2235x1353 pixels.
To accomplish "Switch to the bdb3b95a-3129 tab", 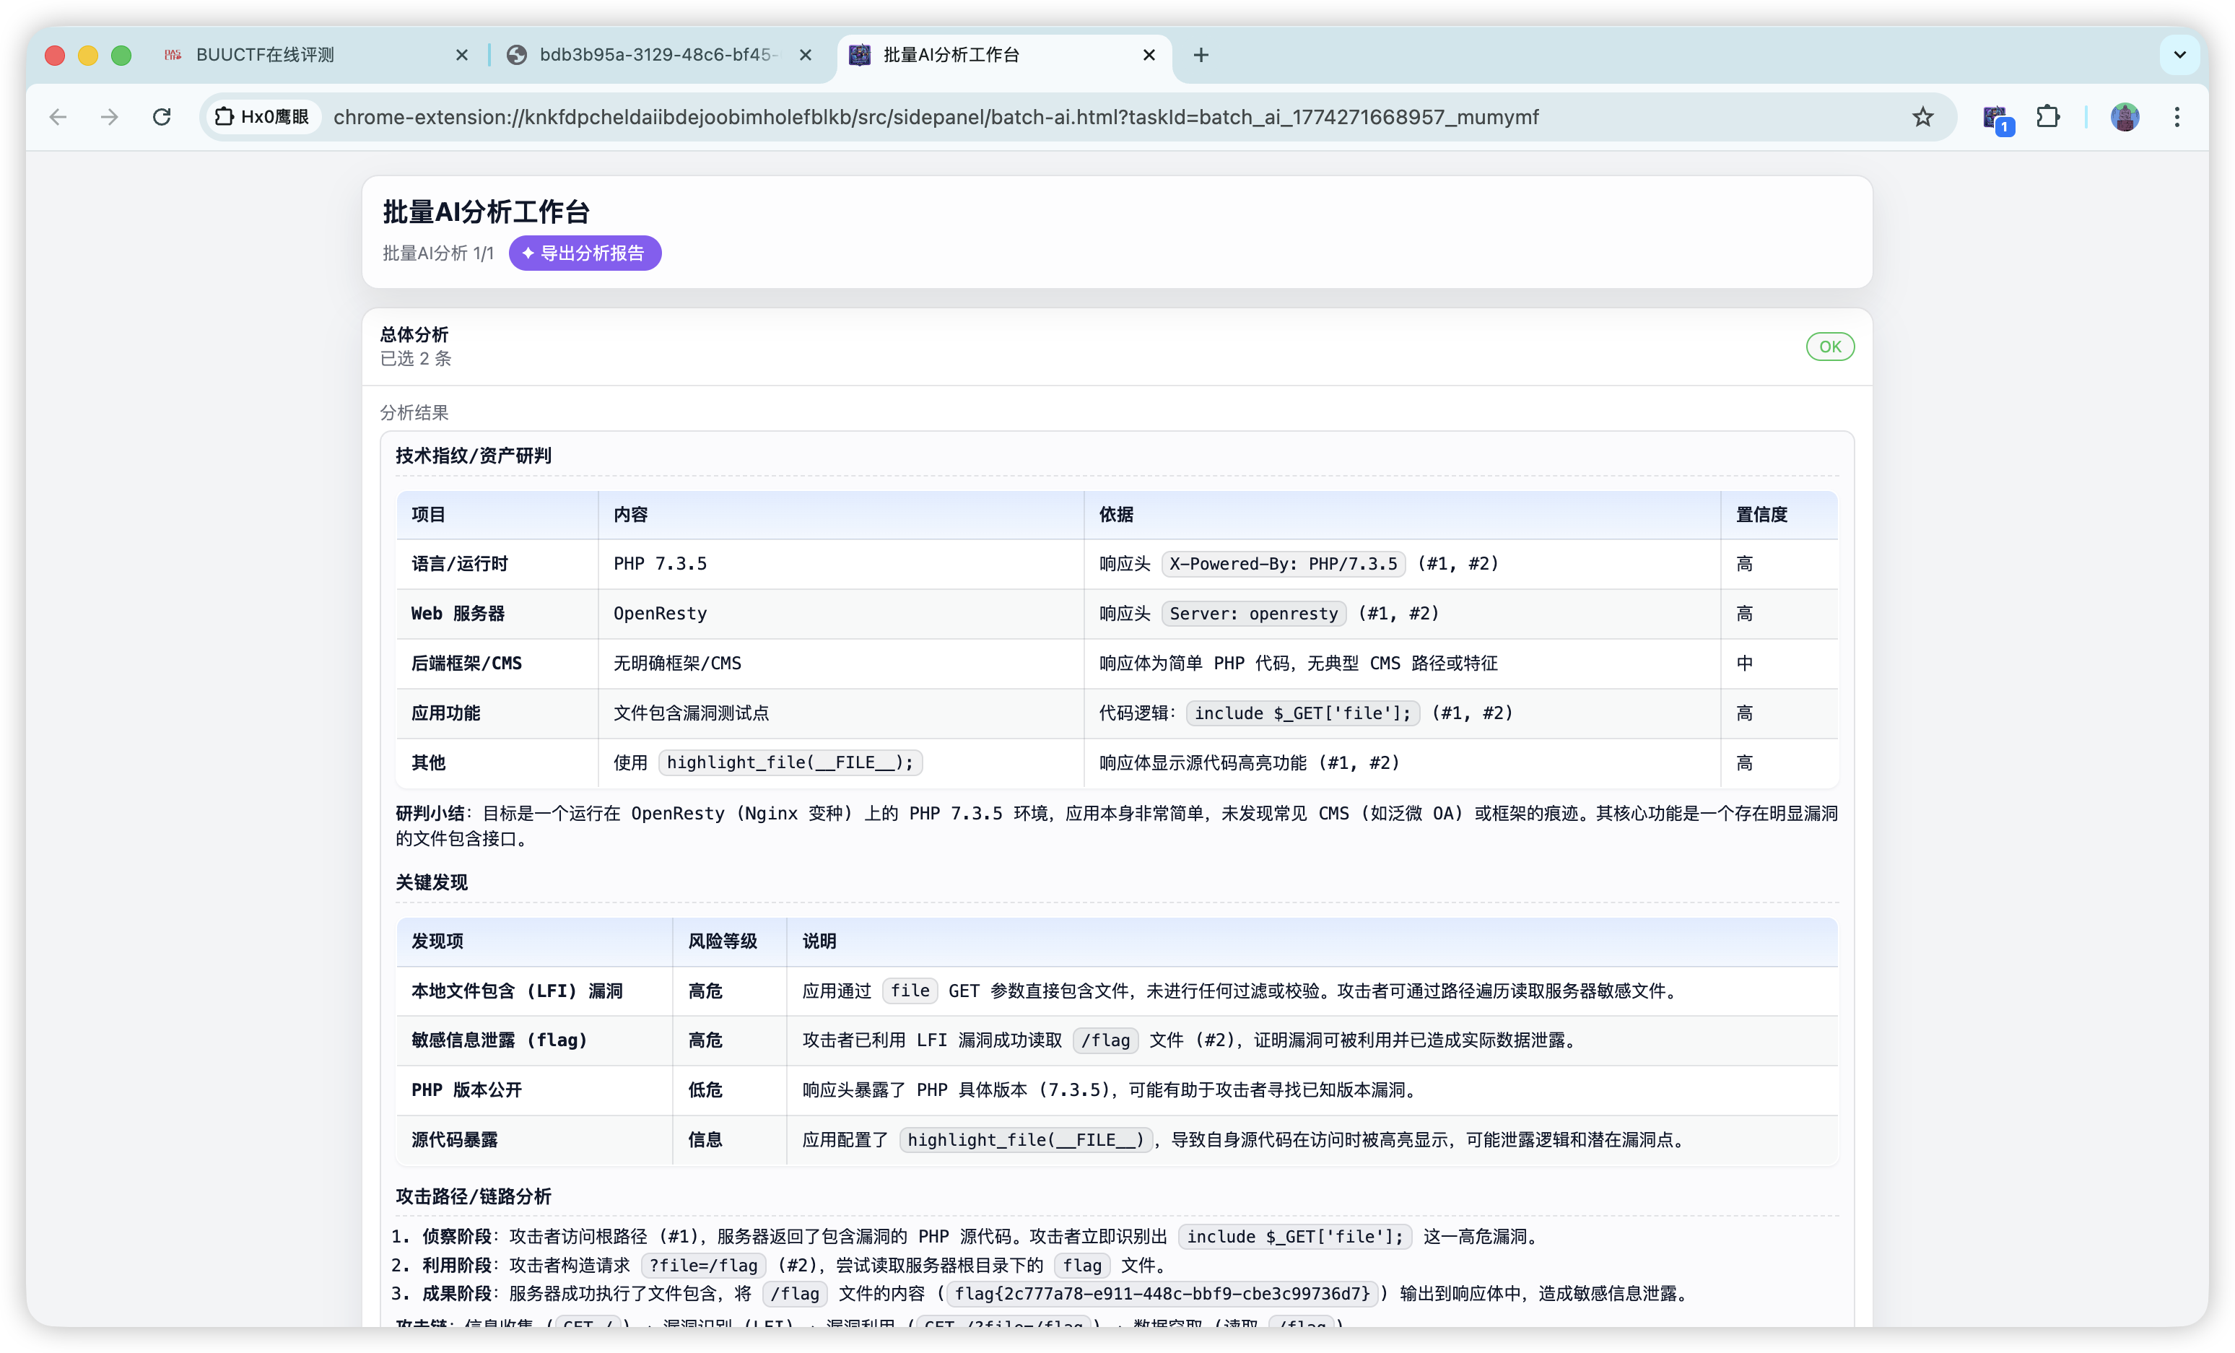I will point(658,56).
